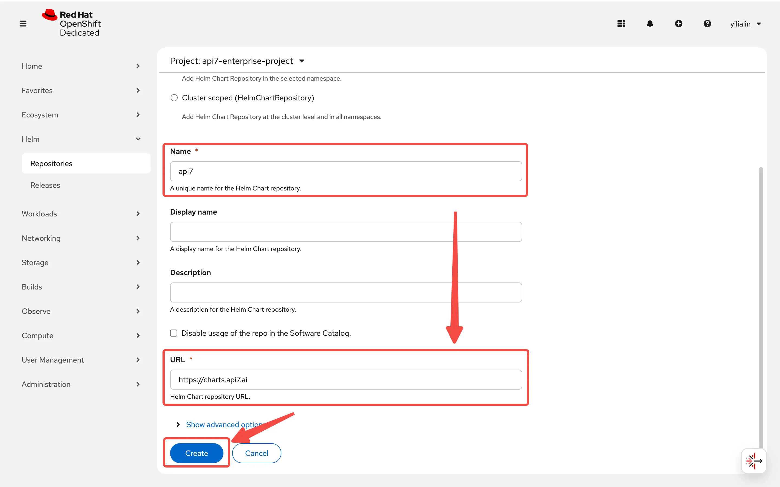Cancel the repository creation
This screenshot has height=487, width=780.
tap(256, 453)
